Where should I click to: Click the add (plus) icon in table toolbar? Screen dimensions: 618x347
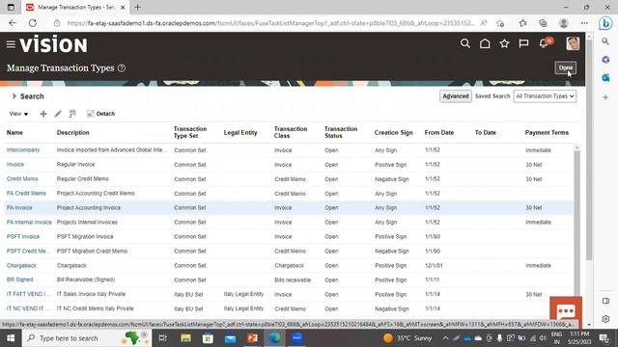point(43,114)
